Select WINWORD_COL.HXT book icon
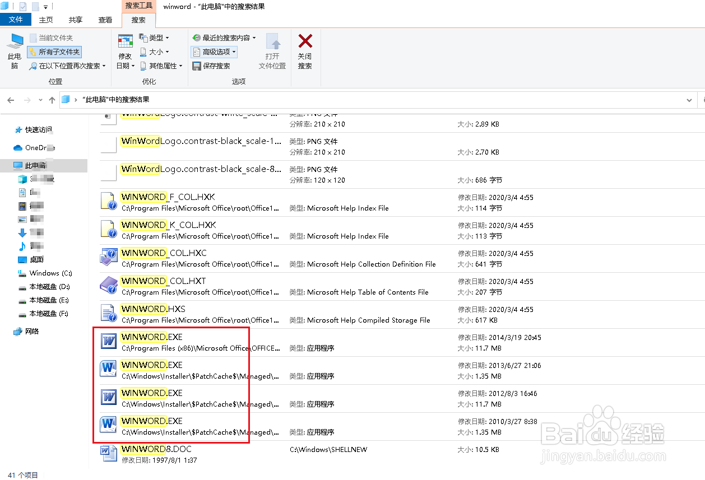Viewport: 705px width, 480px height. 108,286
